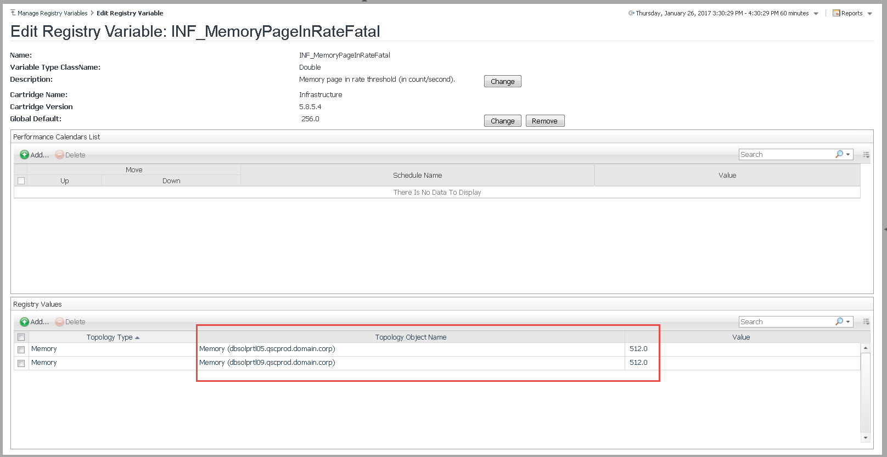Open search options dropdown in Performance Calendars

click(848, 155)
